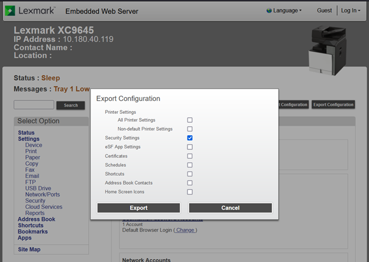Uncheck the Security Settings checkbox
This screenshot has height=262, width=369.
pos(190,138)
